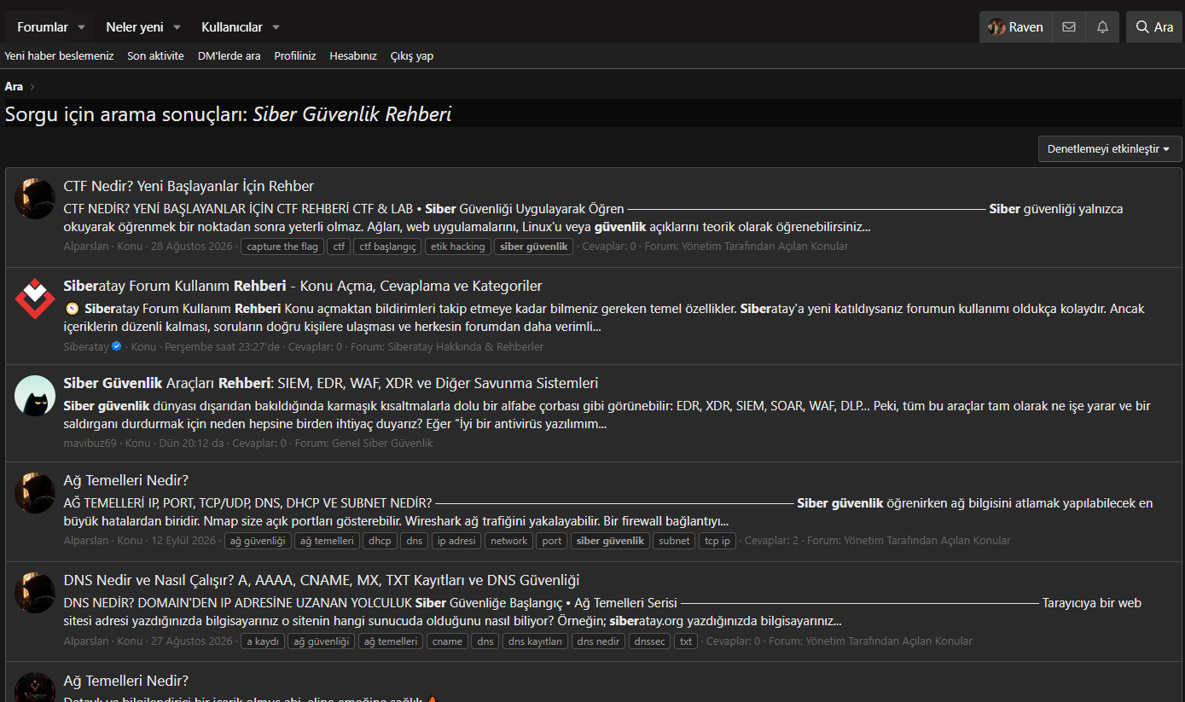
Task: Open Hesabınız from the sub-navigation
Action: pos(353,56)
